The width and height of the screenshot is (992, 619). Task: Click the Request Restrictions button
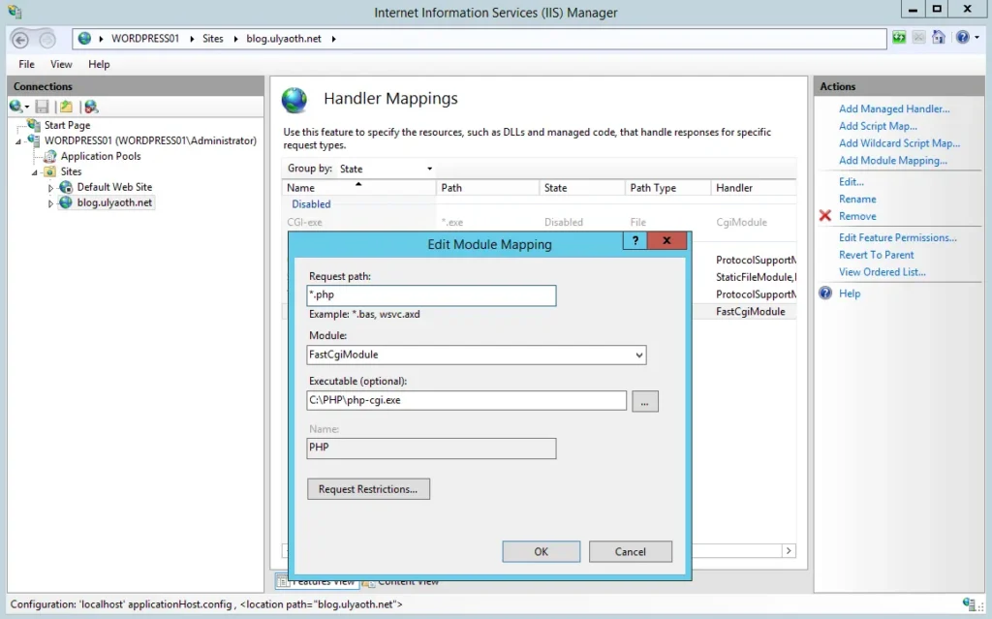(x=368, y=489)
